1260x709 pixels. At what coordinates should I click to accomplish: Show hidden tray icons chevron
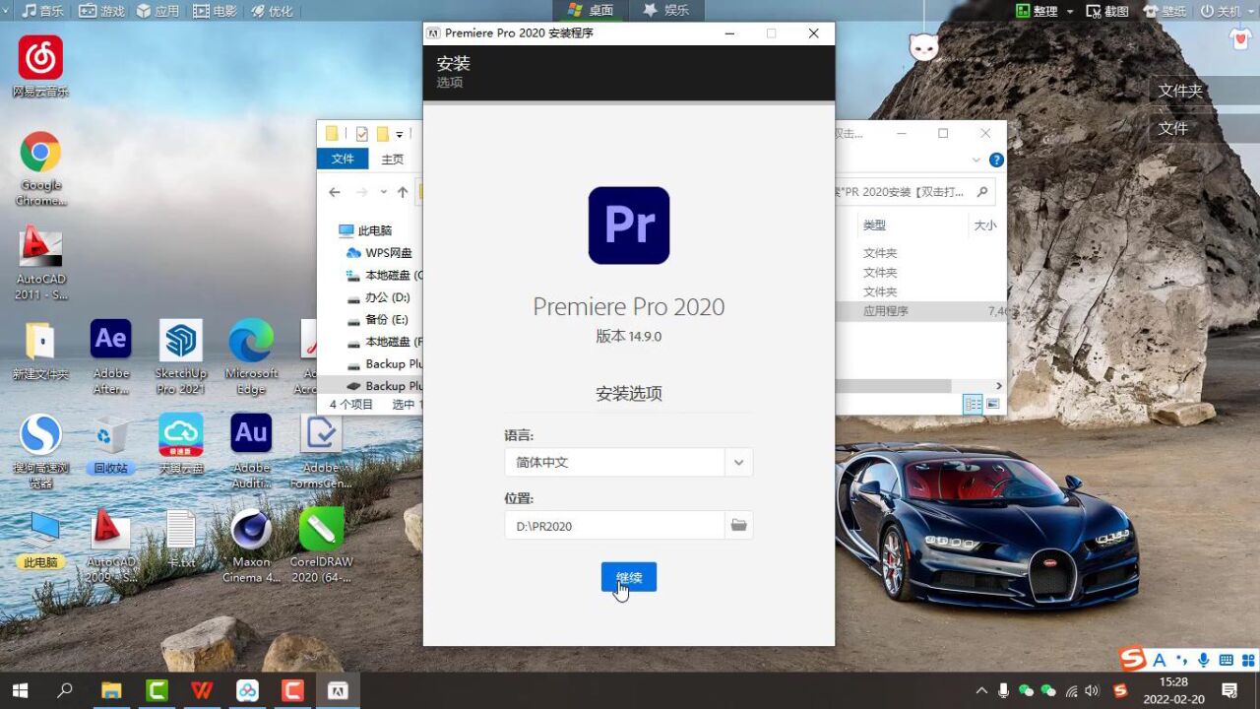tap(981, 690)
